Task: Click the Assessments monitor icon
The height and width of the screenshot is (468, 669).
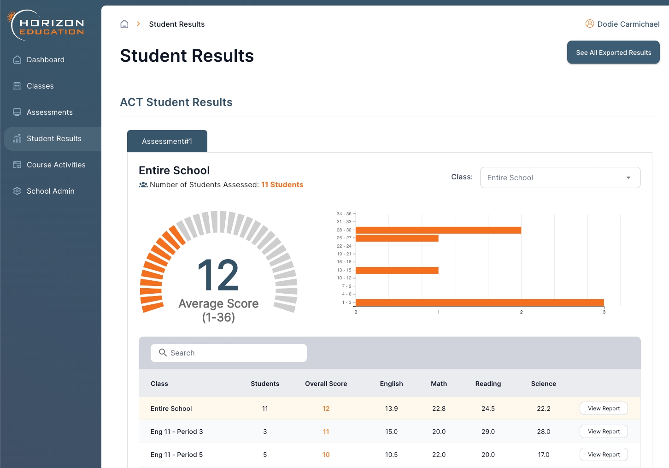Action: tap(17, 112)
